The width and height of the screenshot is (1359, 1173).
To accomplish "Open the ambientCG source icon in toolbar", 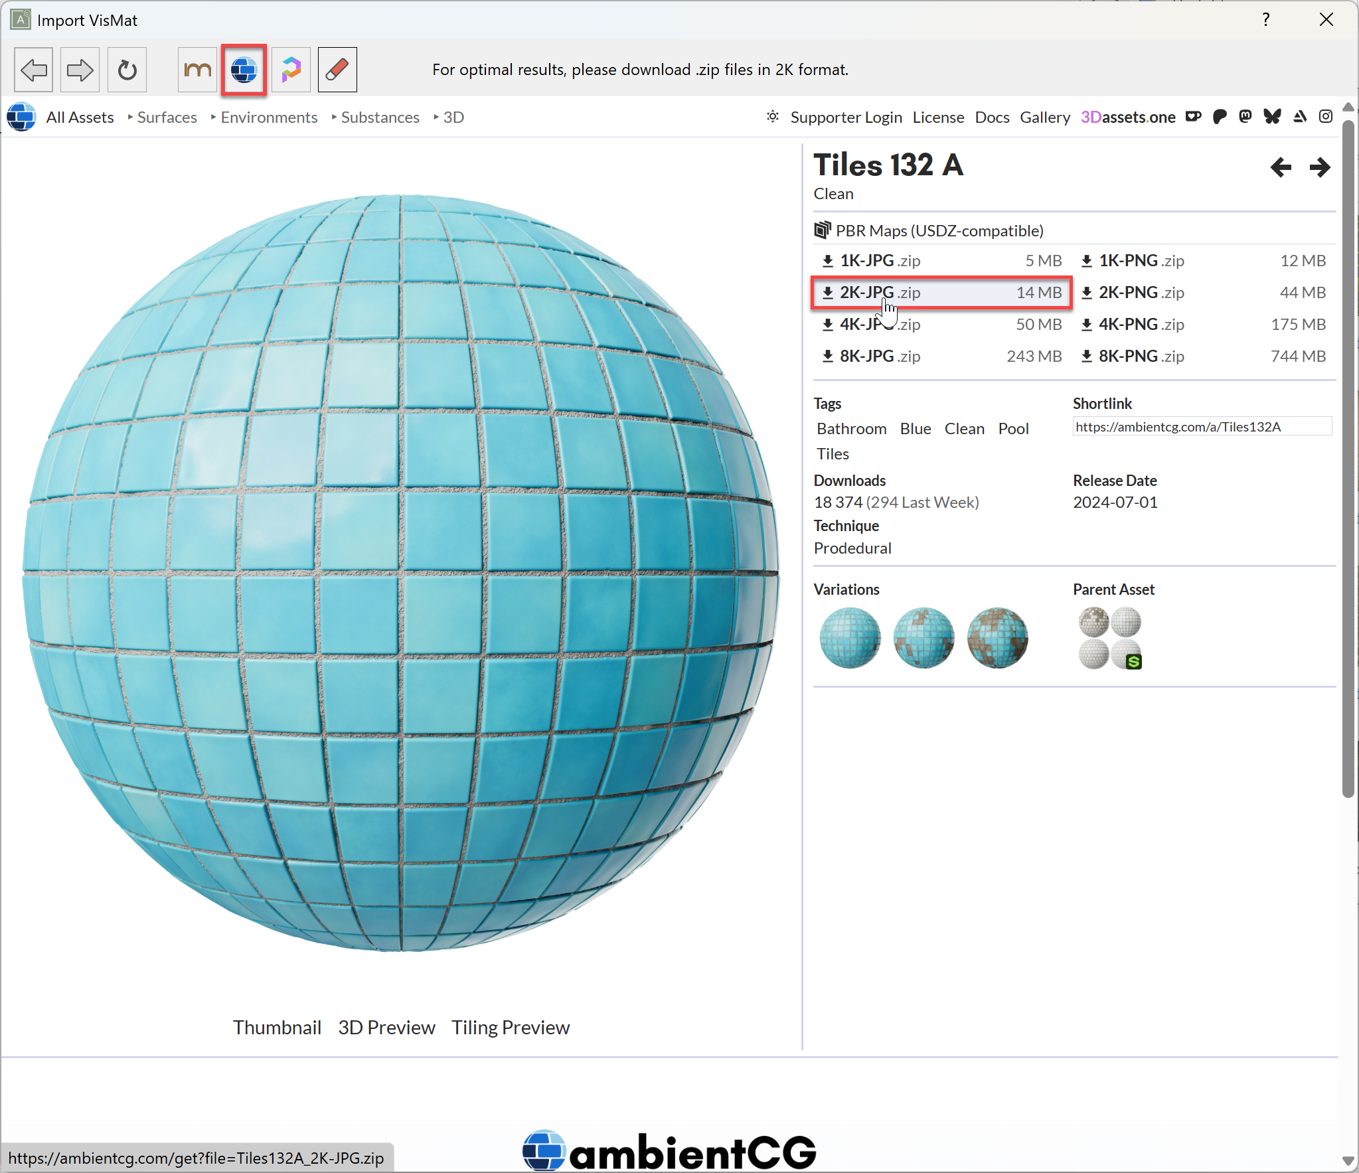I will pos(244,70).
